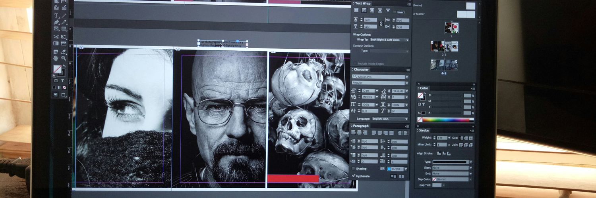The width and height of the screenshot is (596, 198).
Task: Choose No text wrap icon
Action: pyautogui.click(x=356, y=10)
